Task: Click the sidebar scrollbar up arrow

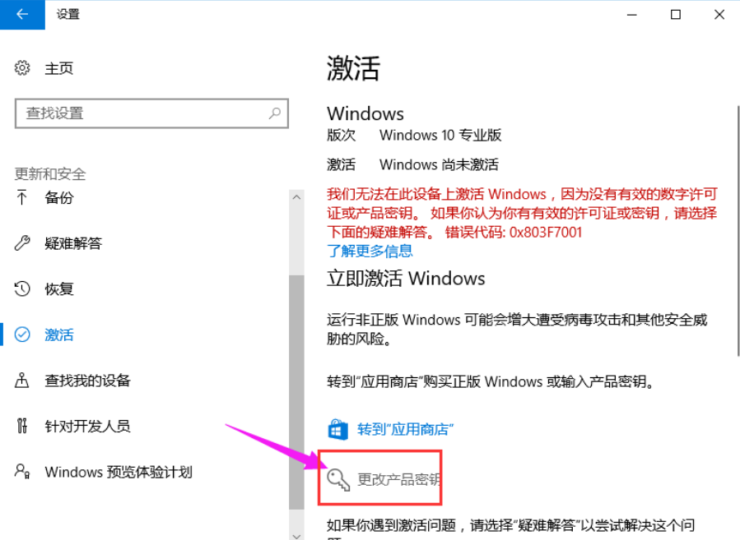Action: pos(296,197)
